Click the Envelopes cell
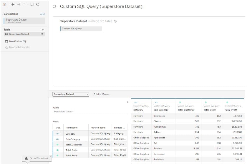 (163, 154)
